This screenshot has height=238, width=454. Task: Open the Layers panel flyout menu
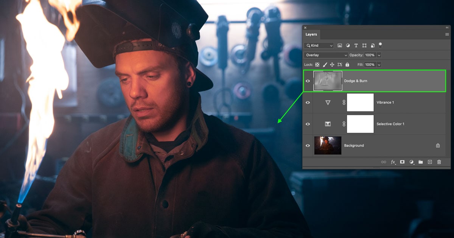pyautogui.click(x=447, y=34)
